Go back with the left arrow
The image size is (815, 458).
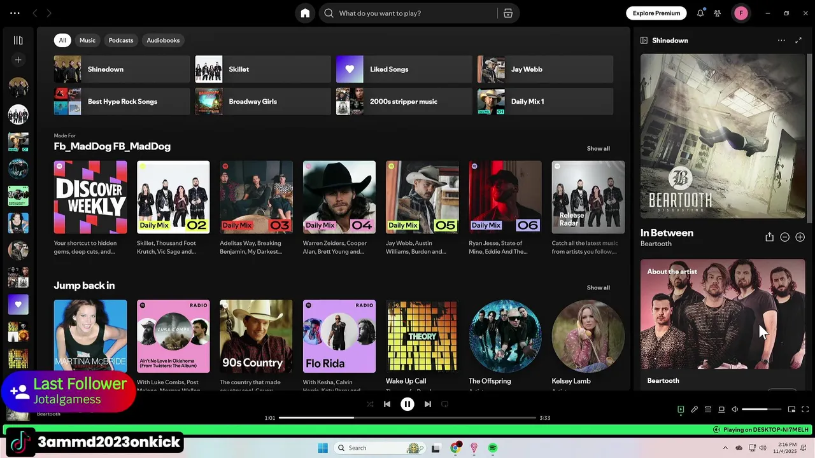35,13
